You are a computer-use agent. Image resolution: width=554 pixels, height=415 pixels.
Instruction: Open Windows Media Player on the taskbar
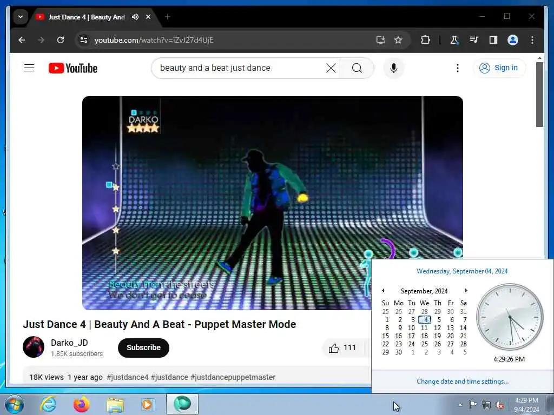148,404
